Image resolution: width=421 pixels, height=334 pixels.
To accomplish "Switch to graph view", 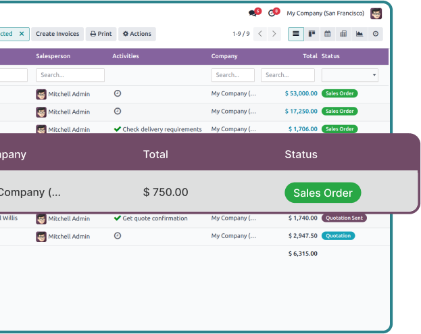I will click(x=360, y=34).
